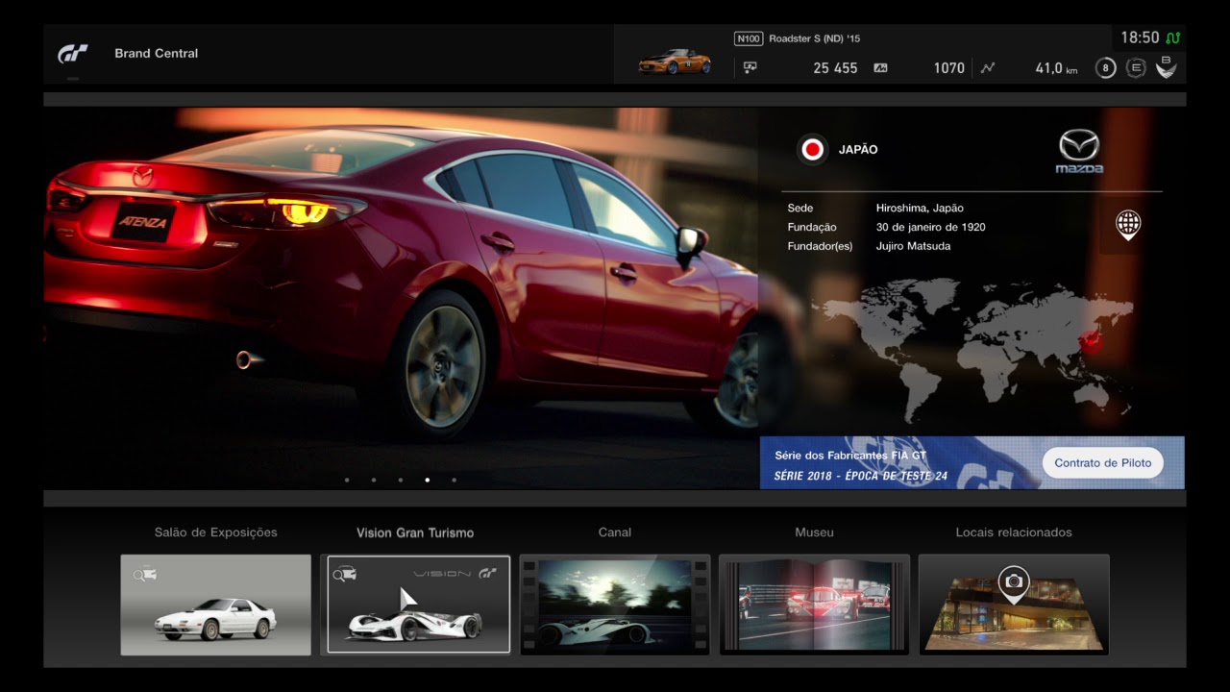Click the Hiroshima, Japão headquarters text
1230x692 pixels.
click(x=920, y=209)
